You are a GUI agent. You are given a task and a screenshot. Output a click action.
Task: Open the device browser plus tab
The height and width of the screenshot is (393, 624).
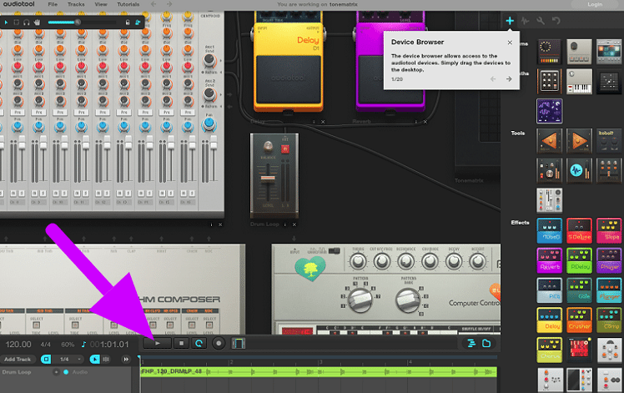point(510,21)
